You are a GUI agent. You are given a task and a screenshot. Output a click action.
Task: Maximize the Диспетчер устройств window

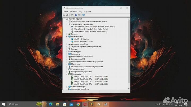pyautogui.click(x=121, y=8)
